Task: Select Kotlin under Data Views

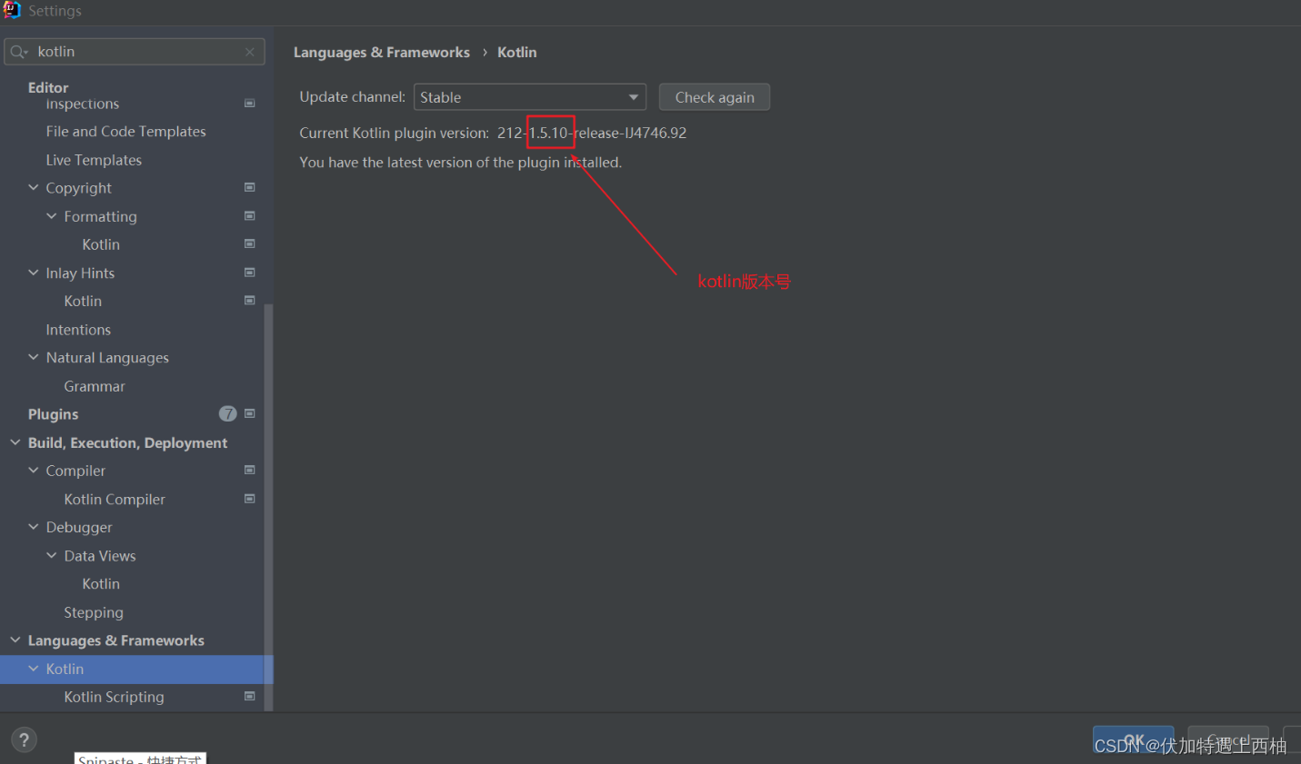Action: [101, 584]
